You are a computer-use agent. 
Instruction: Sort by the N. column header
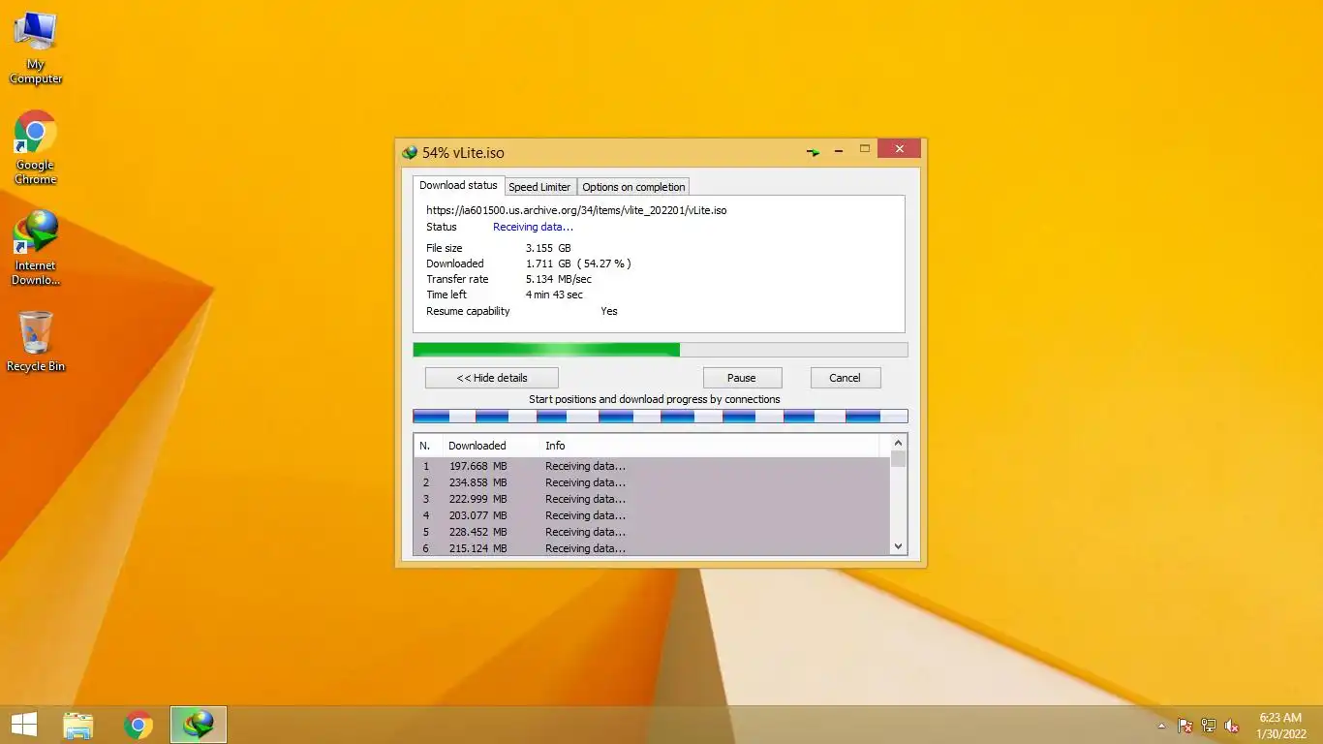pyautogui.click(x=427, y=446)
